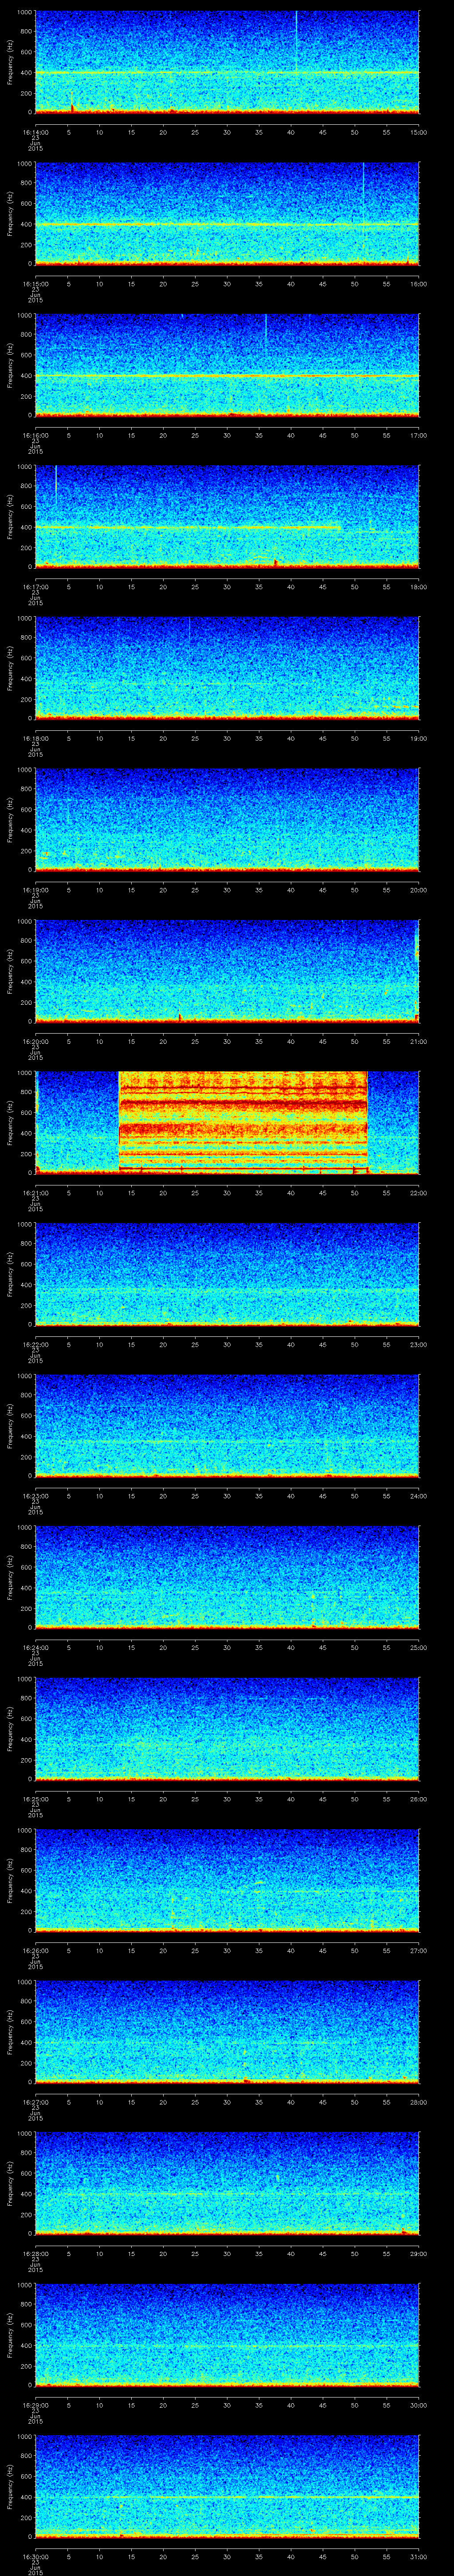Viewport: 454px width, 2576px height.
Task: Click the 16:20:00 start time label
Action: coord(36,1042)
